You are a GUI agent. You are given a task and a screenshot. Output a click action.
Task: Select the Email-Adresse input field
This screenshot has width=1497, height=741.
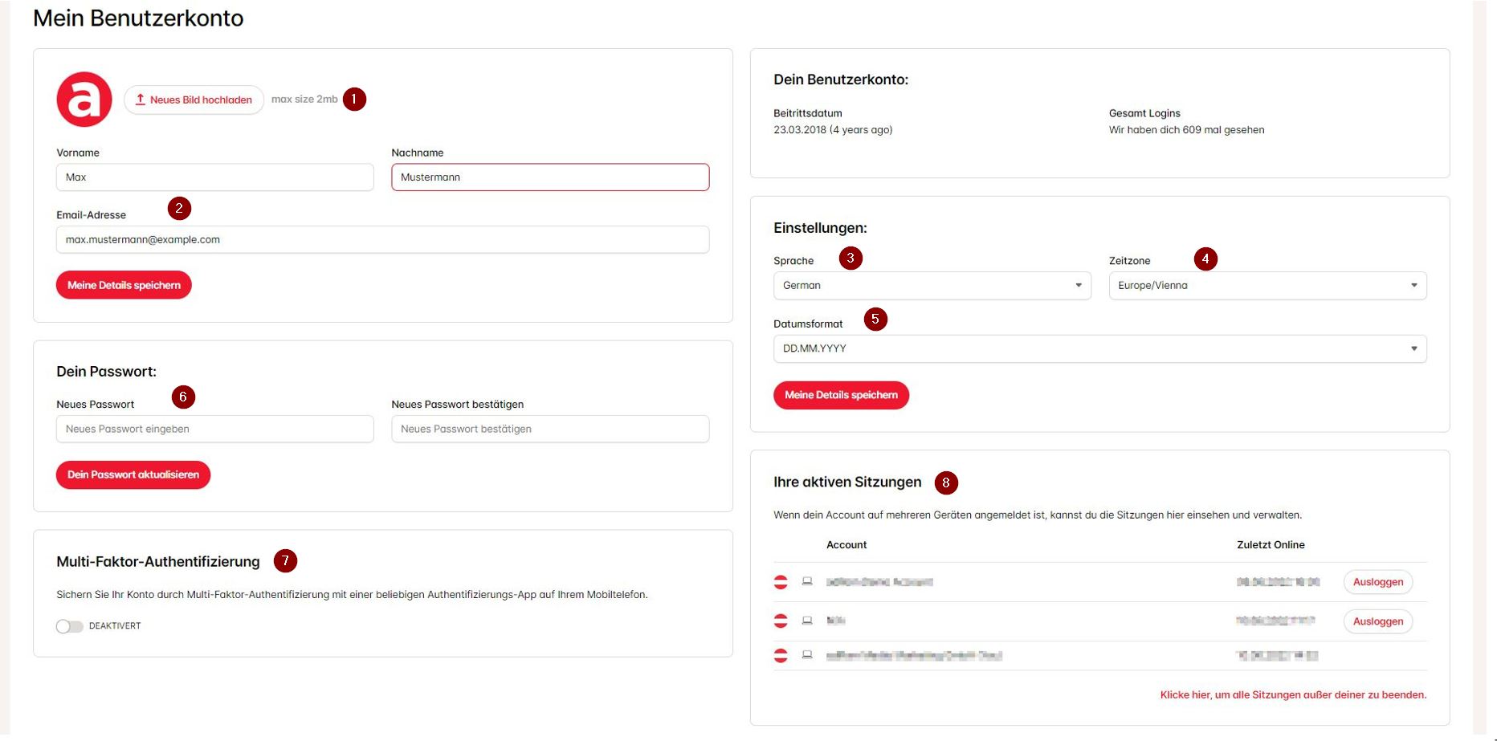(x=383, y=240)
